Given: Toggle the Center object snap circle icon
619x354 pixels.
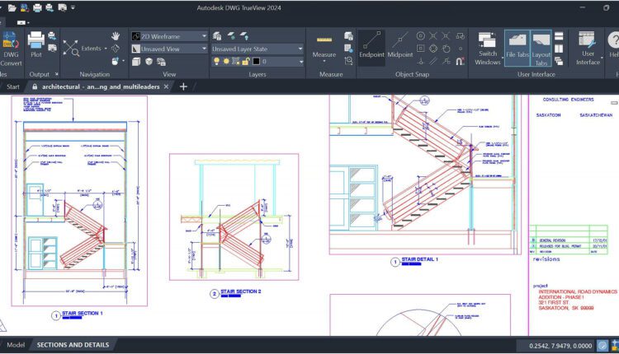Looking at the screenshot, I should coord(421,36).
